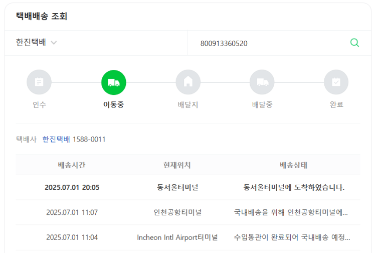
Task: Click the 완료 checkmark step icon
Action: point(336,82)
